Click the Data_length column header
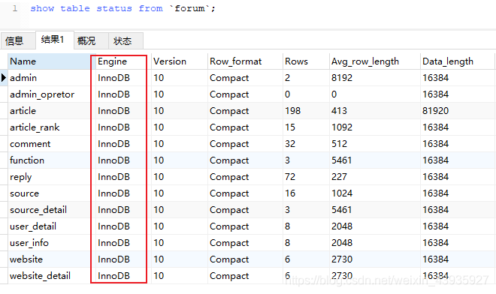The height and width of the screenshot is (294, 496). tap(458, 61)
